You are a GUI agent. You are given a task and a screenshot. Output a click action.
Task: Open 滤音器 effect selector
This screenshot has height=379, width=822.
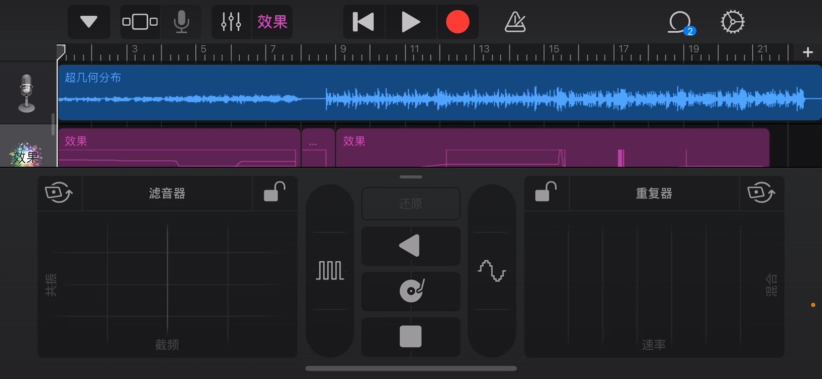(x=167, y=193)
